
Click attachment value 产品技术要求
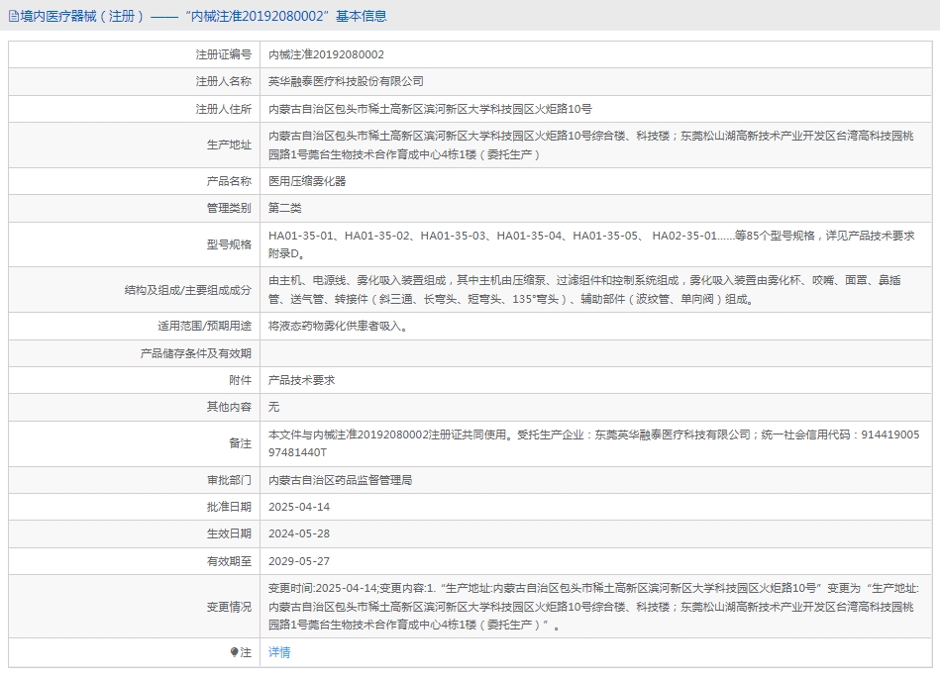[302, 380]
